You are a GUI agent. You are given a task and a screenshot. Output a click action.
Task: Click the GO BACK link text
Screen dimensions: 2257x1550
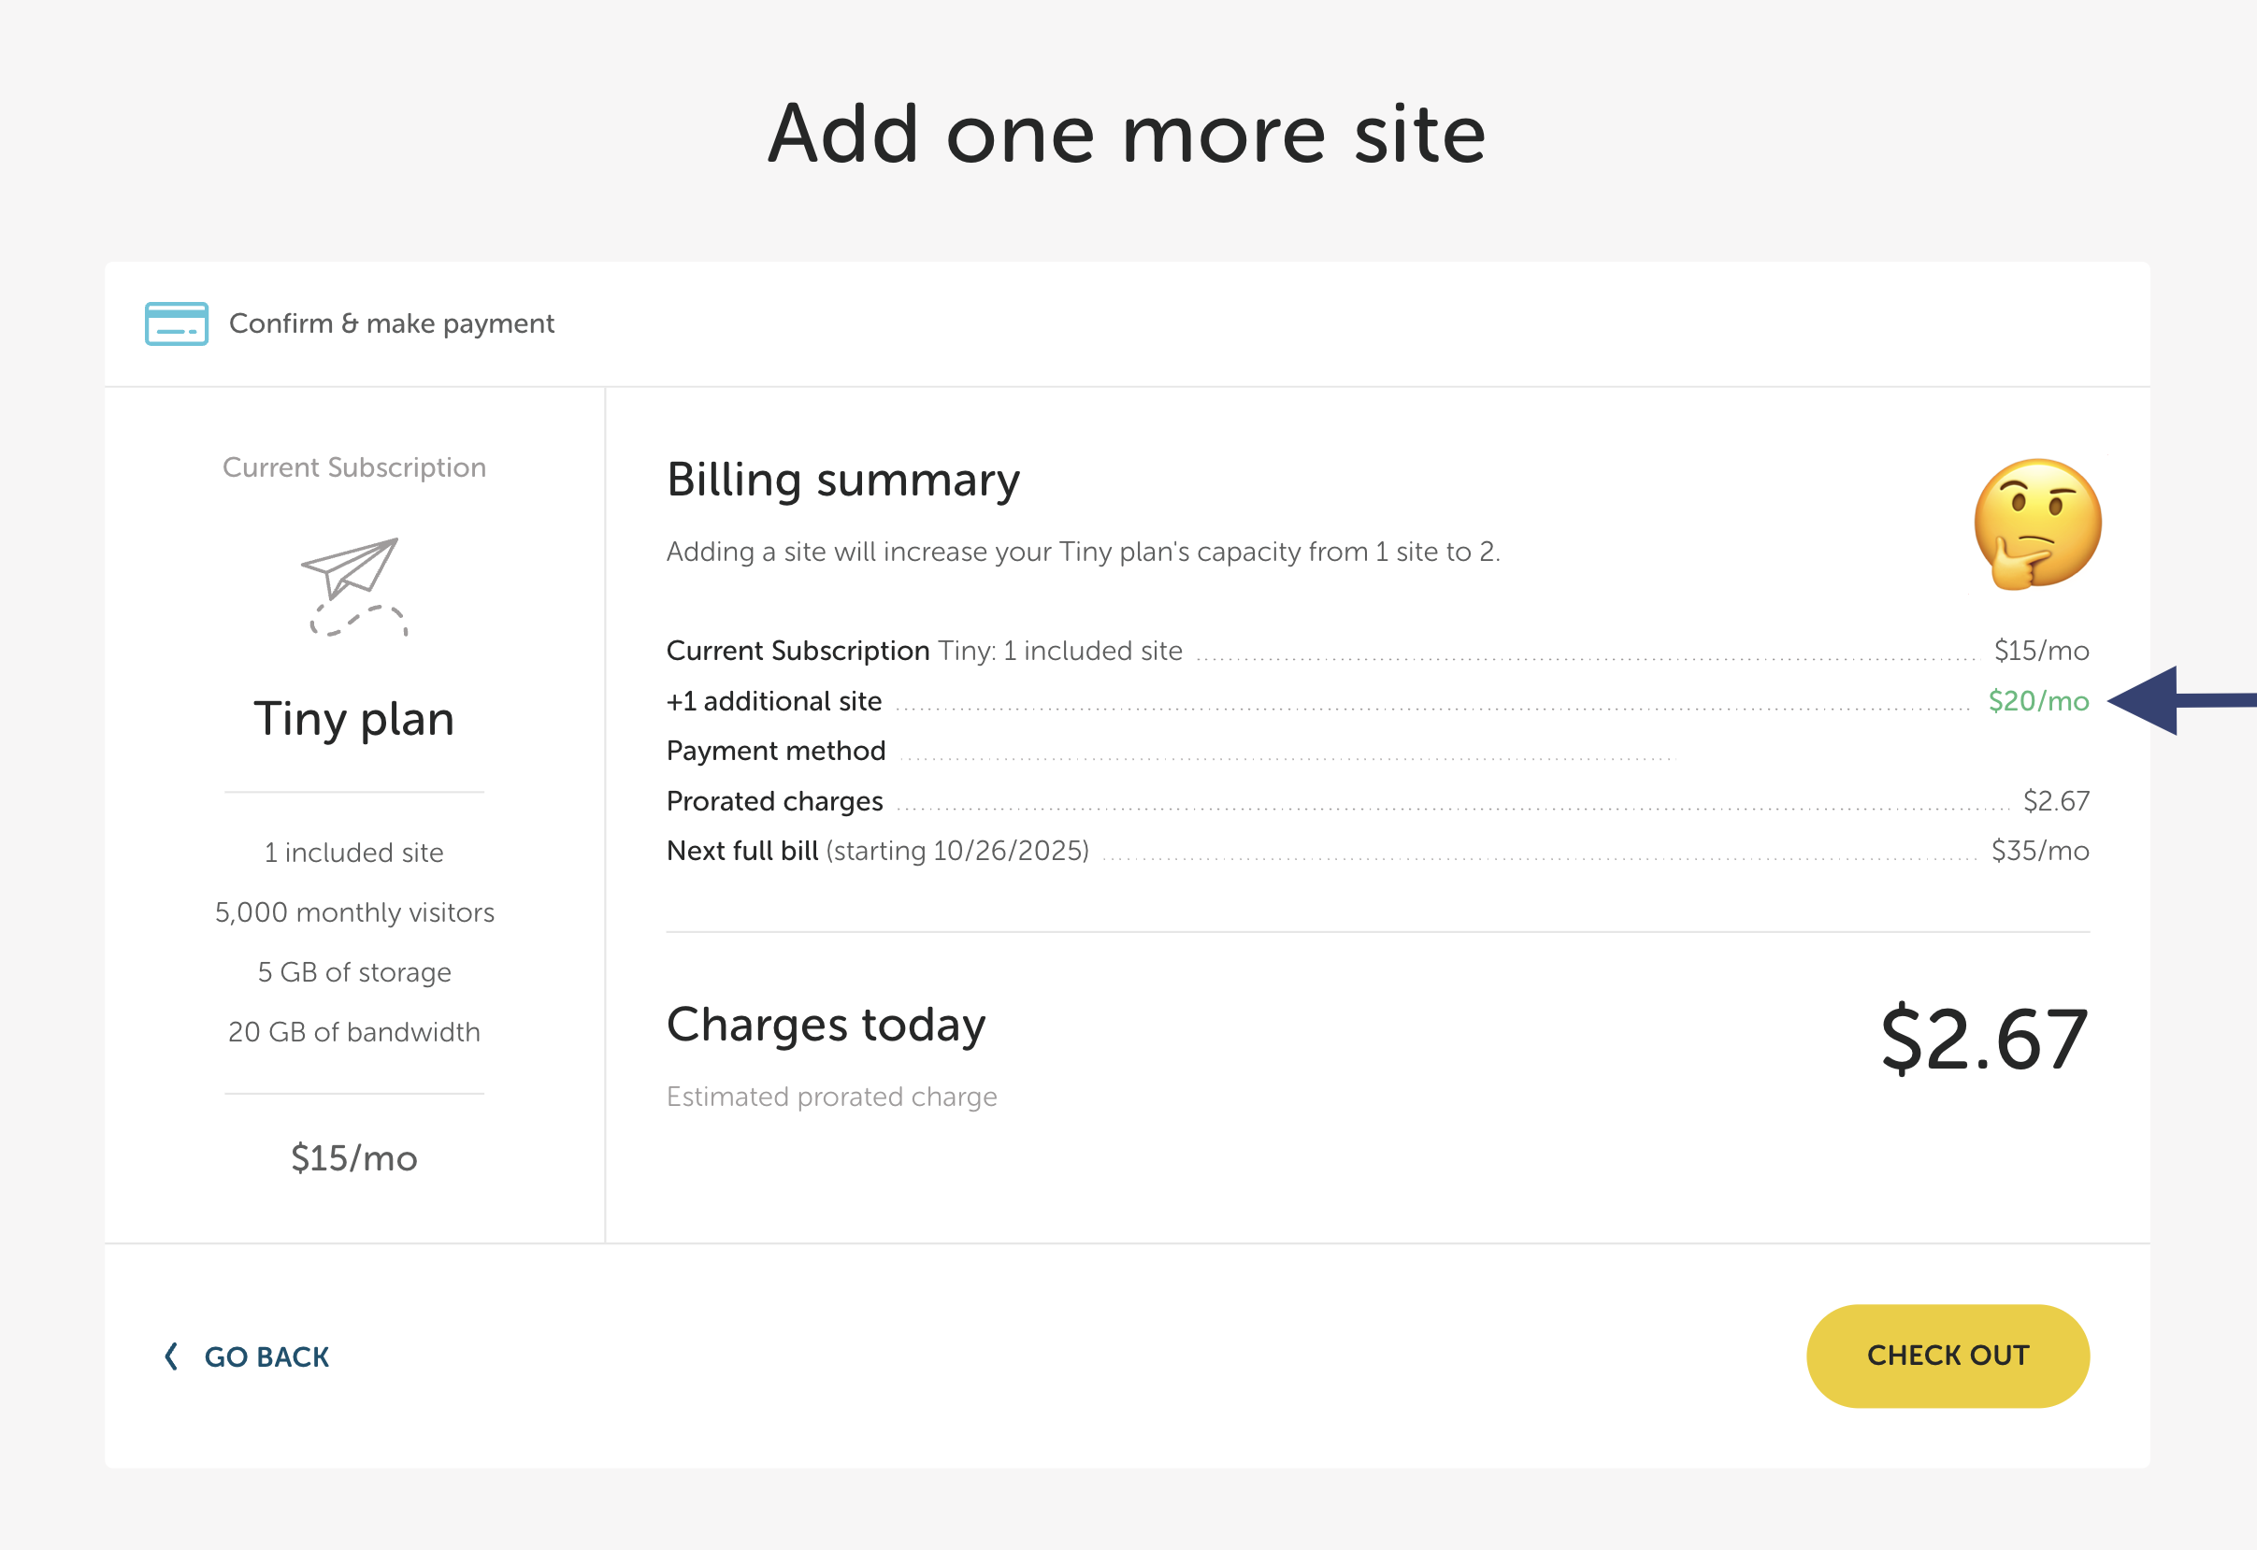click(266, 1356)
